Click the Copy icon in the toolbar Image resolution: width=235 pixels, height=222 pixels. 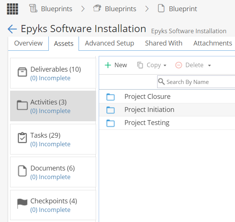coord(140,65)
